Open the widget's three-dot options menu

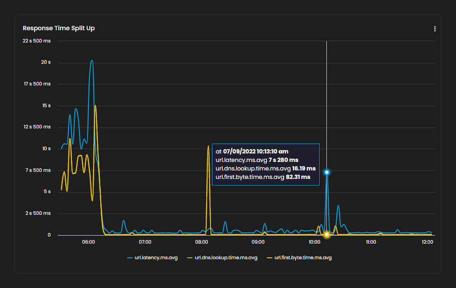[x=435, y=29]
